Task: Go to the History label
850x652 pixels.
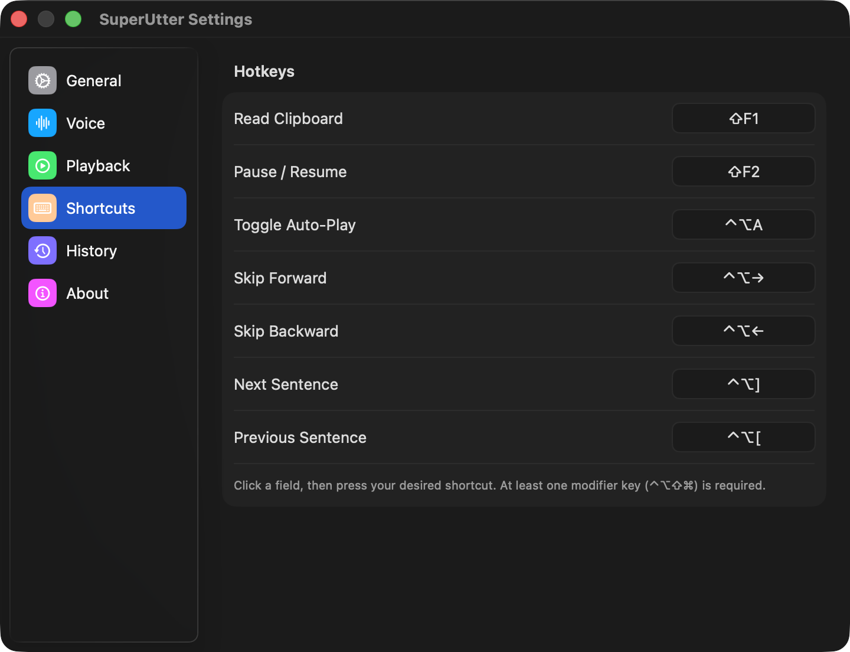Action: pos(91,251)
